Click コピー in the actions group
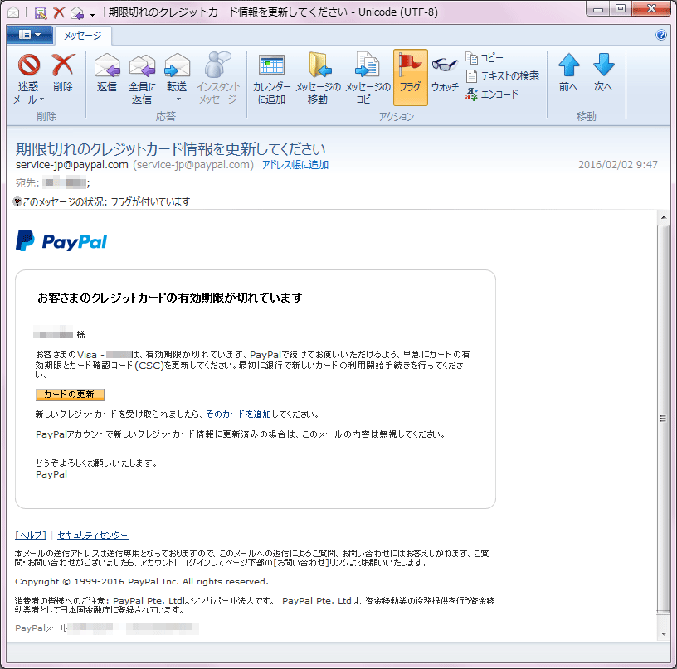This screenshot has width=677, height=669. coord(484,57)
